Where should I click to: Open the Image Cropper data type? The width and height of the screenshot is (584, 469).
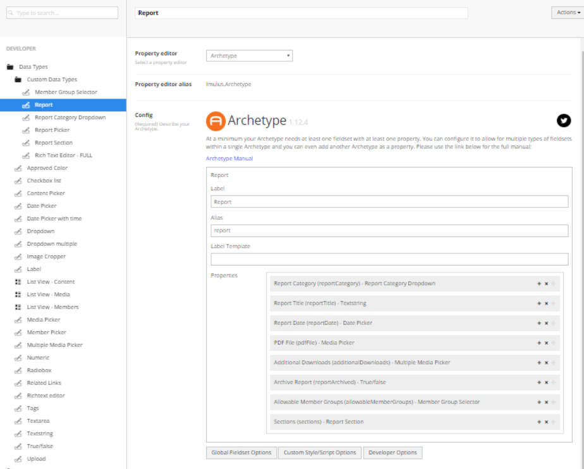46,257
